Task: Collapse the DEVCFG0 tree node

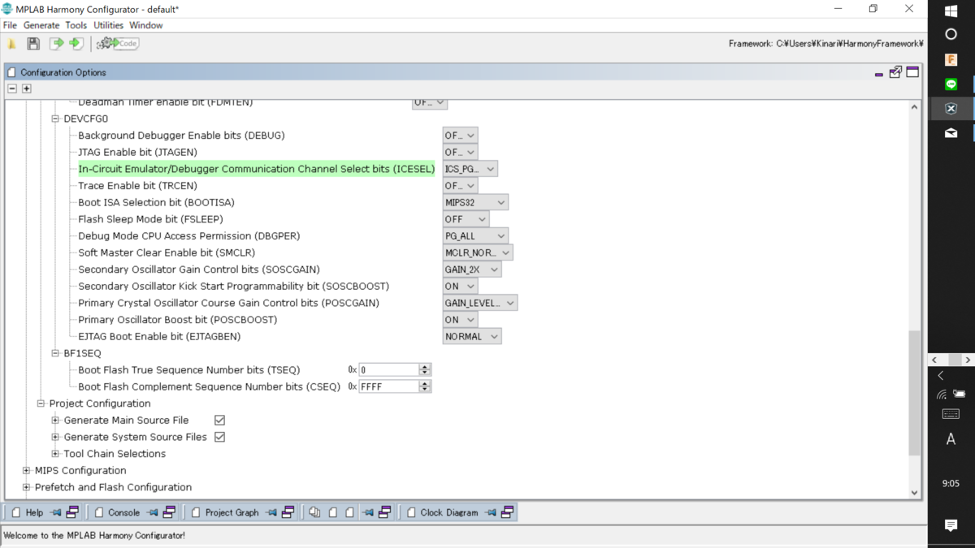Action: (x=55, y=119)
